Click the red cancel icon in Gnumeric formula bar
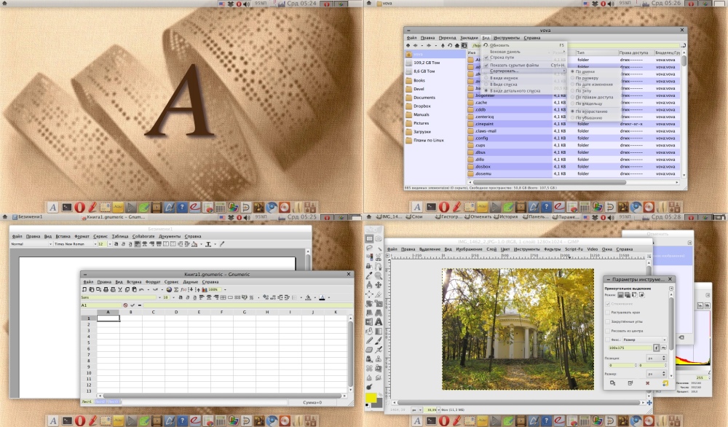 pos(125,305)
